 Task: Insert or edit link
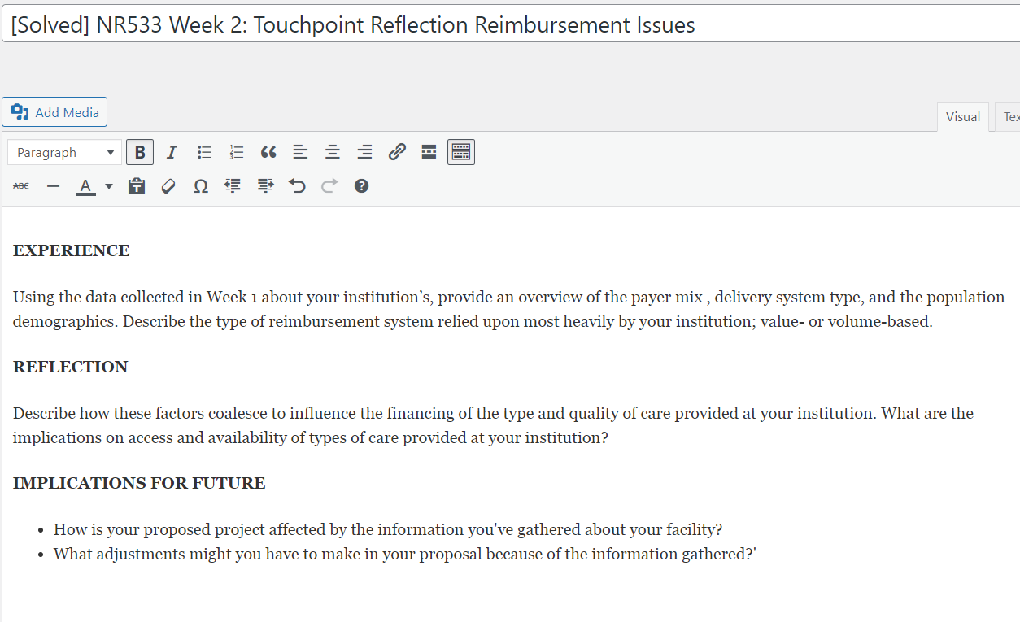(397, 152)
